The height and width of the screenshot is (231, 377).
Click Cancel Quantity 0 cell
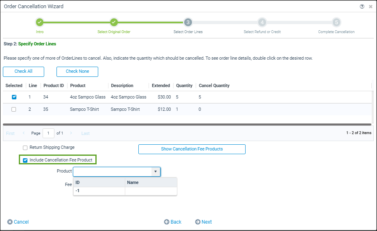point(200,109)
